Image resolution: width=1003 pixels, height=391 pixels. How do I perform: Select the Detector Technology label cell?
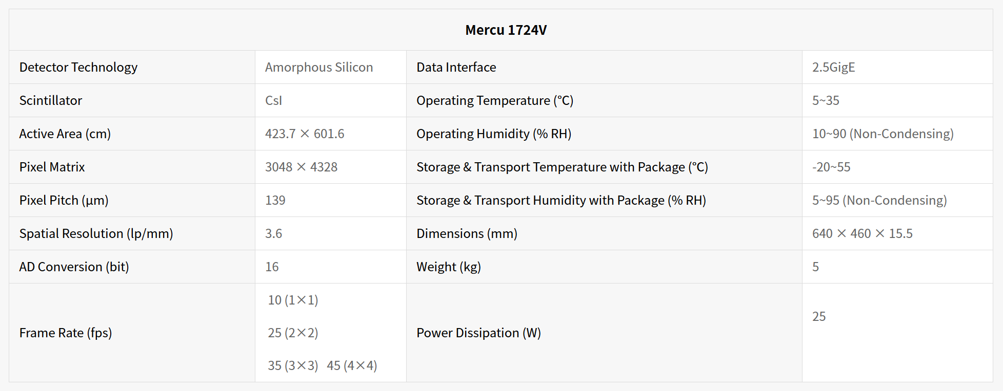click(78, 67)
